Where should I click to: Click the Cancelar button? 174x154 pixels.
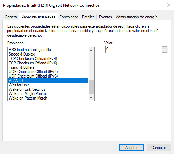(x=159, y=148)
